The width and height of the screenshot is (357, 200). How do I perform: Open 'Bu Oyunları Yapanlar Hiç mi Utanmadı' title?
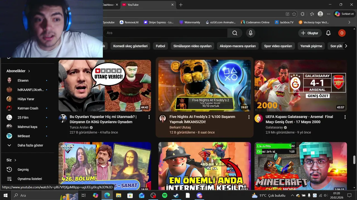coord(103,119)
